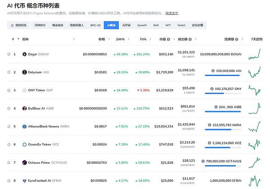The width and height of the screenshot is (270, 189).
Task: Open the 我的自选 watchlist button
Action: point(18,26)
